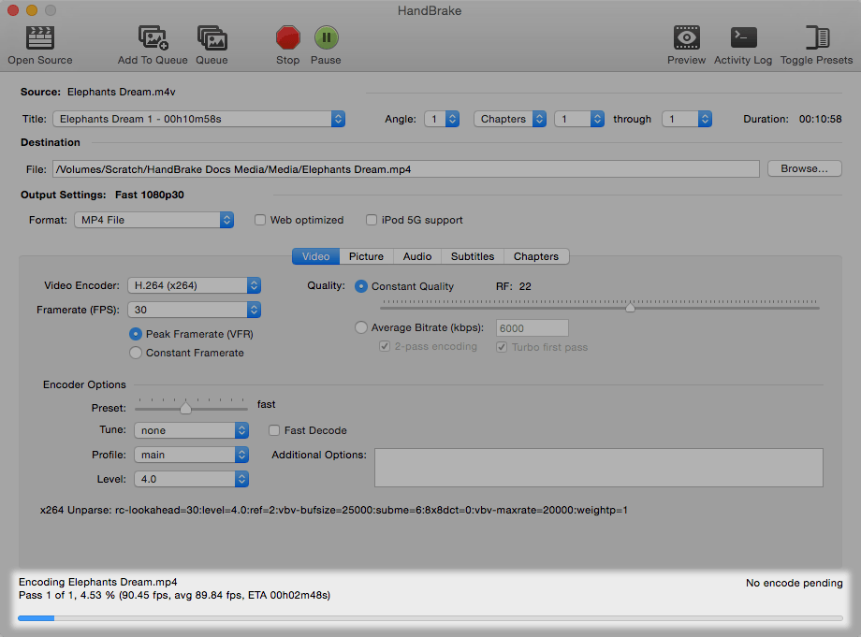Choose the Average Bitrate option
Screen dimensions: 861x637
point(362,327)
